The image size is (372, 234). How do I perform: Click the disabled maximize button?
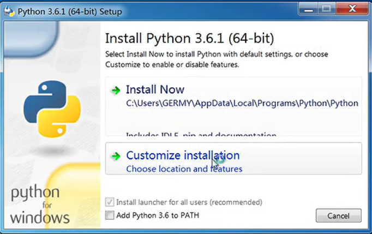[326, 9]
